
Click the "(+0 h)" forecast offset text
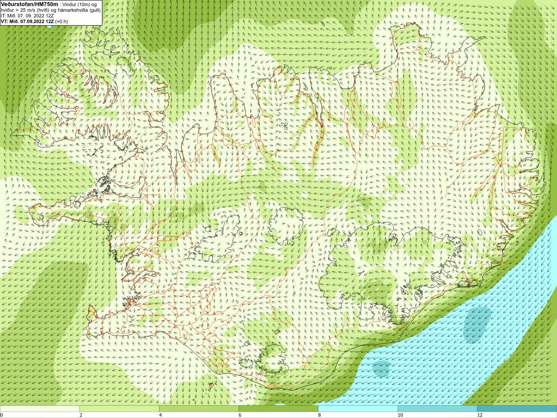click(62, 21)
